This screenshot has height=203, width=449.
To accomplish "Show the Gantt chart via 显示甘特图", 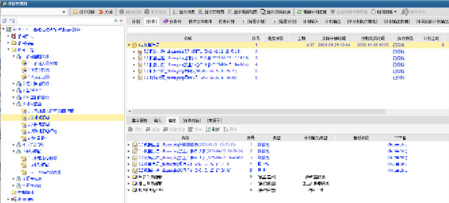I will [211, 11].
